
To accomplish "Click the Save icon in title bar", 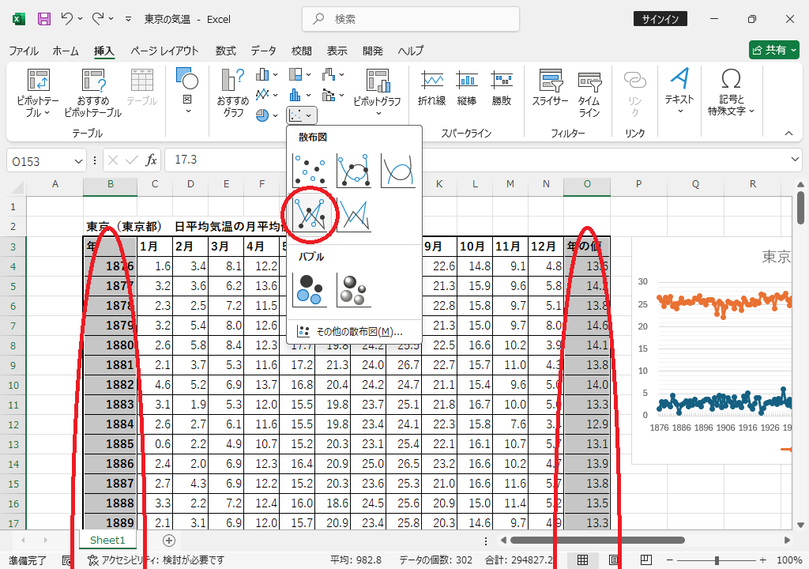I will 44,19.
